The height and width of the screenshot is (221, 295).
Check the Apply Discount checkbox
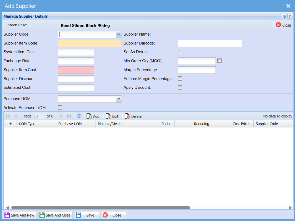tap(180, 87)
